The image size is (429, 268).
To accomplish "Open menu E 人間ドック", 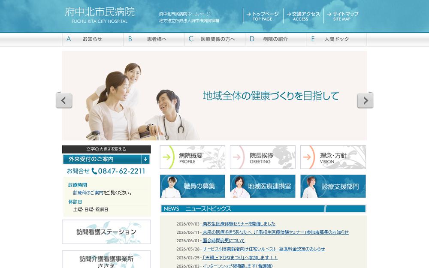I will 336,39.
